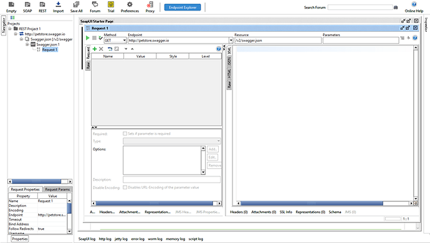This screenshot has height=243, width=430.
Task: Select Request 1 in the project tree
Action: point(50,50)
